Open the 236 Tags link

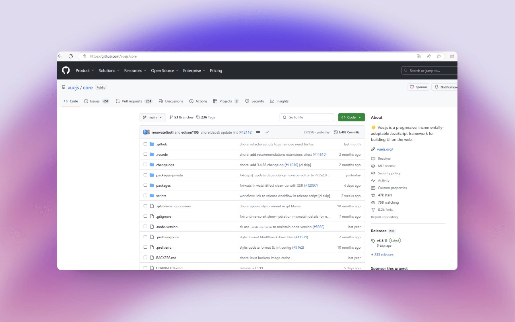(206, 117)
